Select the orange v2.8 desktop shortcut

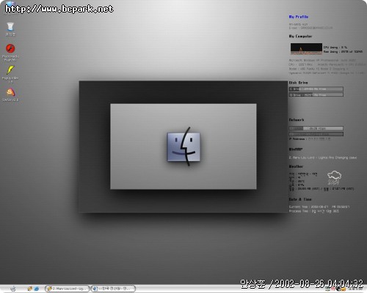pos(10,94)
